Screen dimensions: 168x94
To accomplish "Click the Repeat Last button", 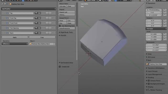I will pyautogui.click(x=67, y=12).
